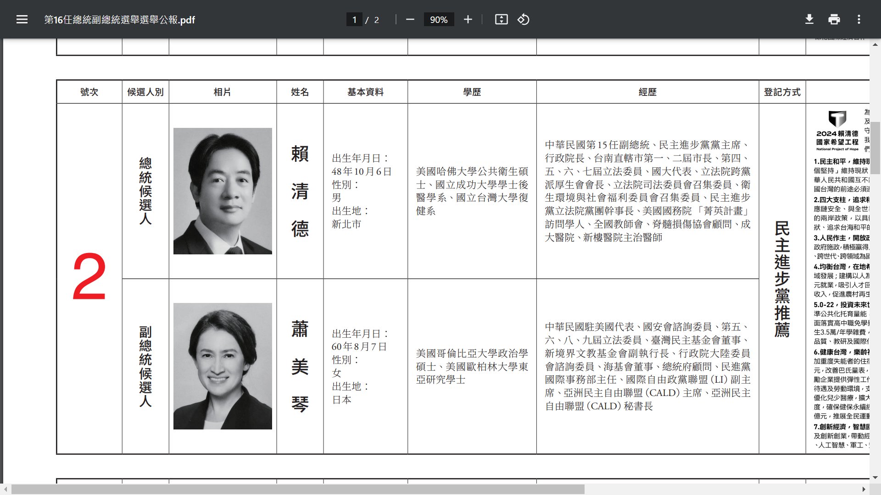
Task: Download the PDF file
Action: click(x=809, y=20)
